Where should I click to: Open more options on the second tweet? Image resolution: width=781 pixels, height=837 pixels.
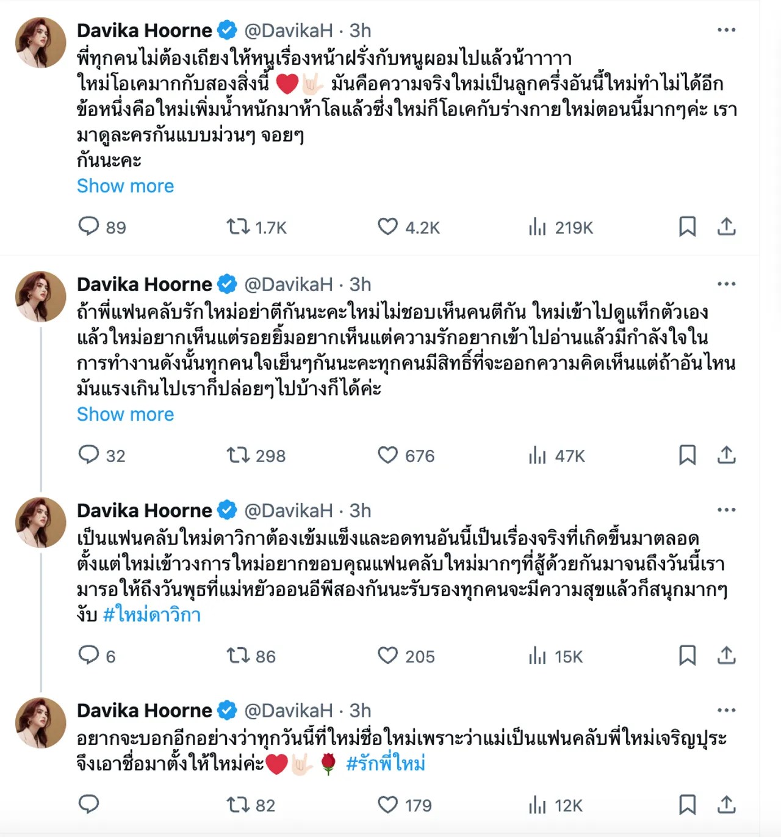726,284
